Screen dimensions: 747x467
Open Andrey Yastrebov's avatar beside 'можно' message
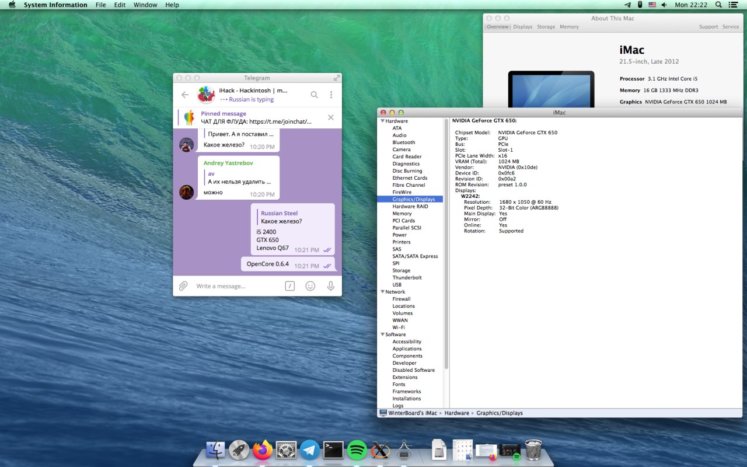pyautogui.click(x=187, y=192)
